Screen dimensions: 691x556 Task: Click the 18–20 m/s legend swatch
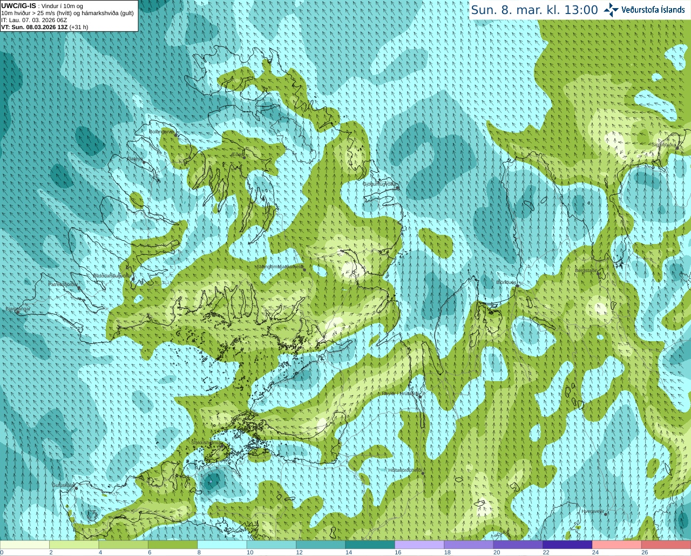coord(469,545)
